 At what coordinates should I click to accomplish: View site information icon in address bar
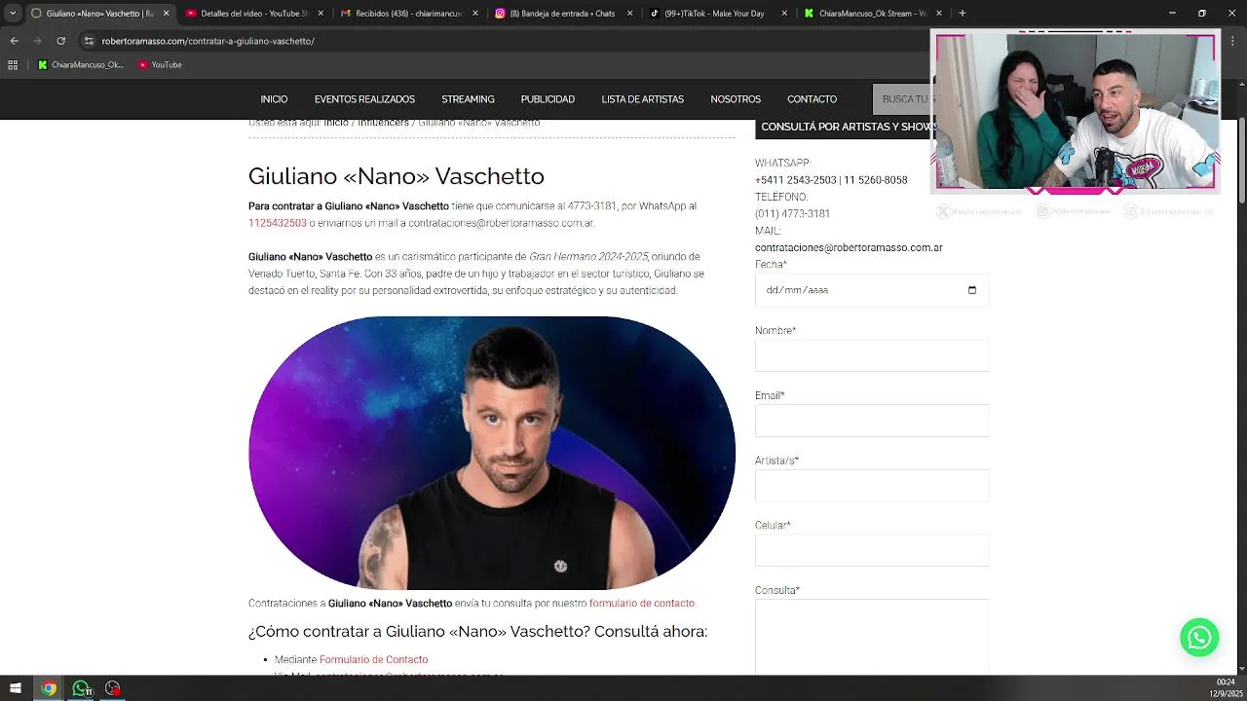pos(89,41)
